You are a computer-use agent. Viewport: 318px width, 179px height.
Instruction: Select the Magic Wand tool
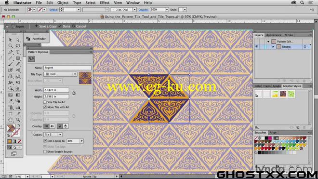click(10, 46)
